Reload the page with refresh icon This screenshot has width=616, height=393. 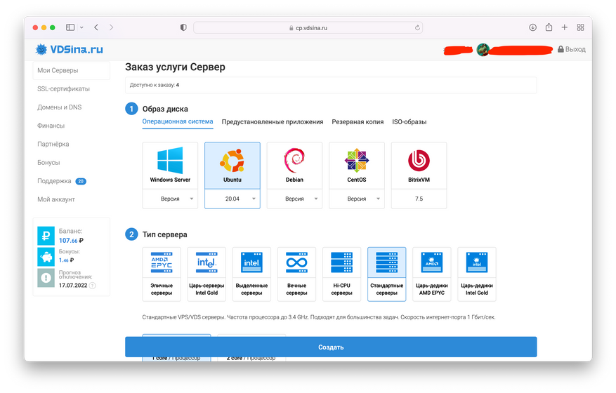coord(417,28)
